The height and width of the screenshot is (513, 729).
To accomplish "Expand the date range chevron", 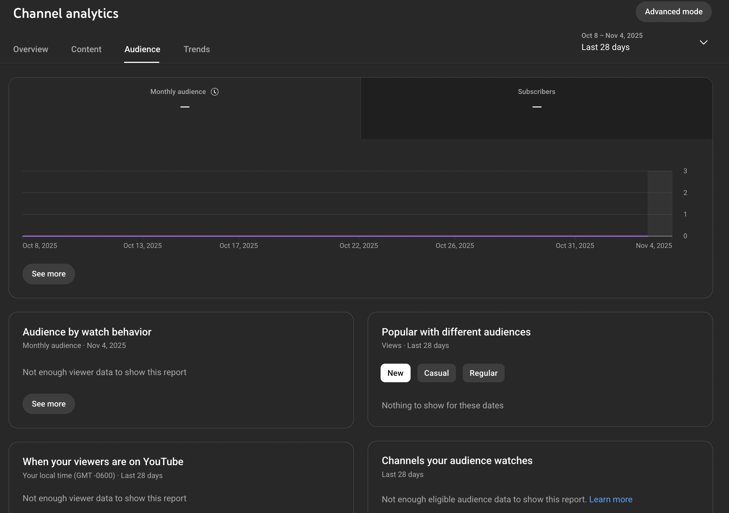I will point(703,43).
